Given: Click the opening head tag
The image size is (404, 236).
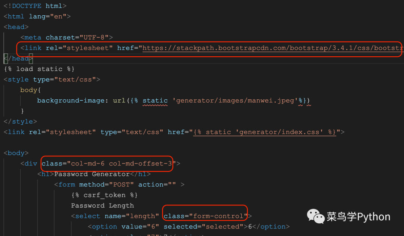Looking at the screenshot, I should 16,27.
